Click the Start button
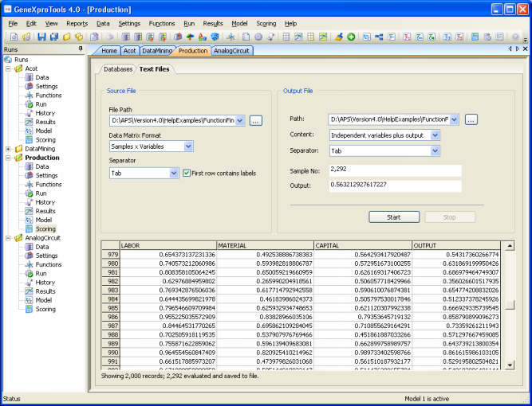The height and width of the screenshot is (406, 532). point(394,217)
